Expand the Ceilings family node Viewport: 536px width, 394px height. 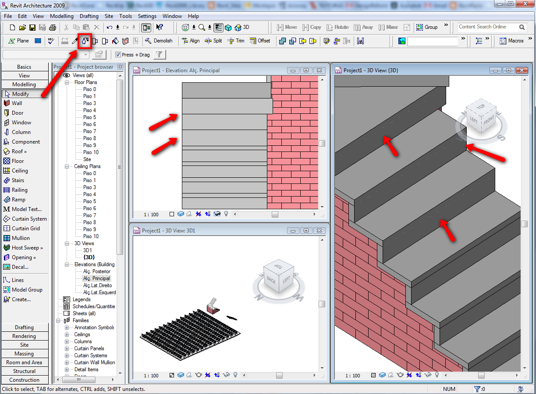(x=67, y=334)
